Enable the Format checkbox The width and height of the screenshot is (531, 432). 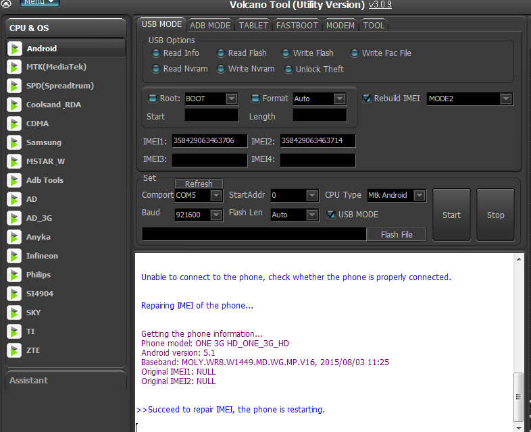(255, 99)
